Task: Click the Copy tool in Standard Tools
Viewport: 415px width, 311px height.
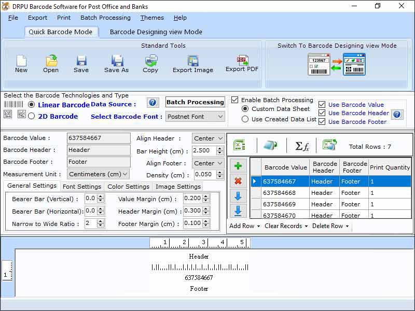Action: [x=150, y=62]
